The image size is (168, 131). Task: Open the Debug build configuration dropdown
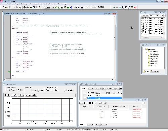click(x=53, y=7)
